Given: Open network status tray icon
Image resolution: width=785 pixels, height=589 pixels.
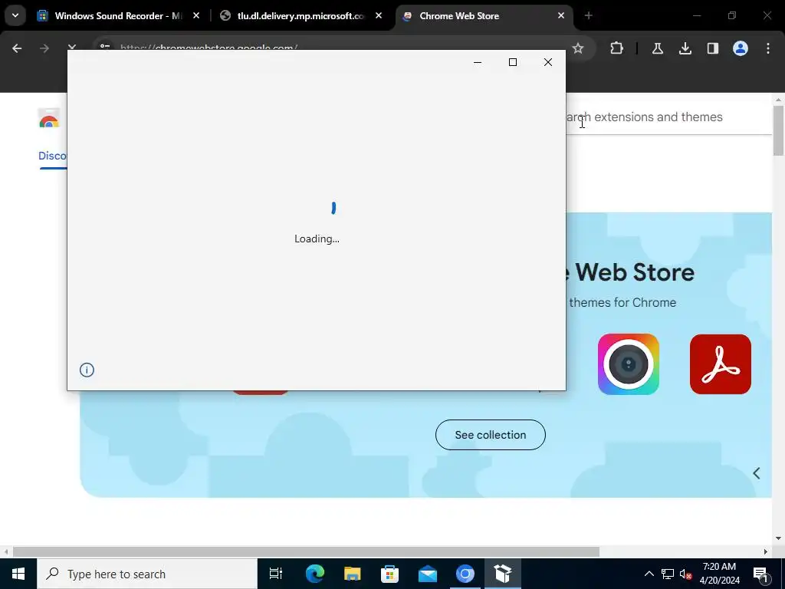Looking at the screenshot, I should [668, 574].
